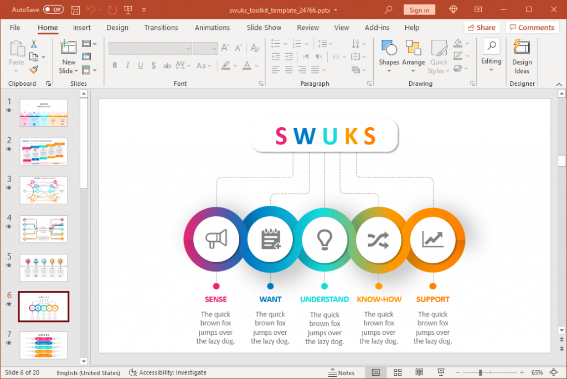The width and height of the screenshot is (567, 379).
Task: Open file name dropdown in title bar
Action: coord(336,10)
